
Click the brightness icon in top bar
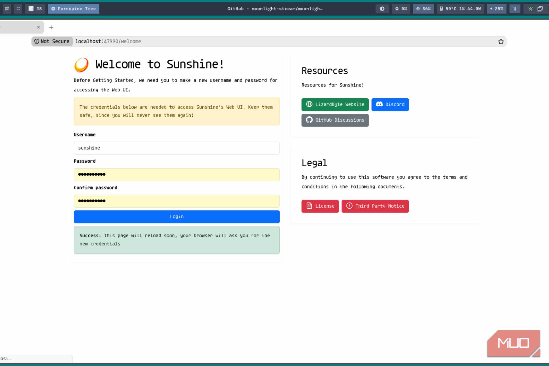point(382,9)
